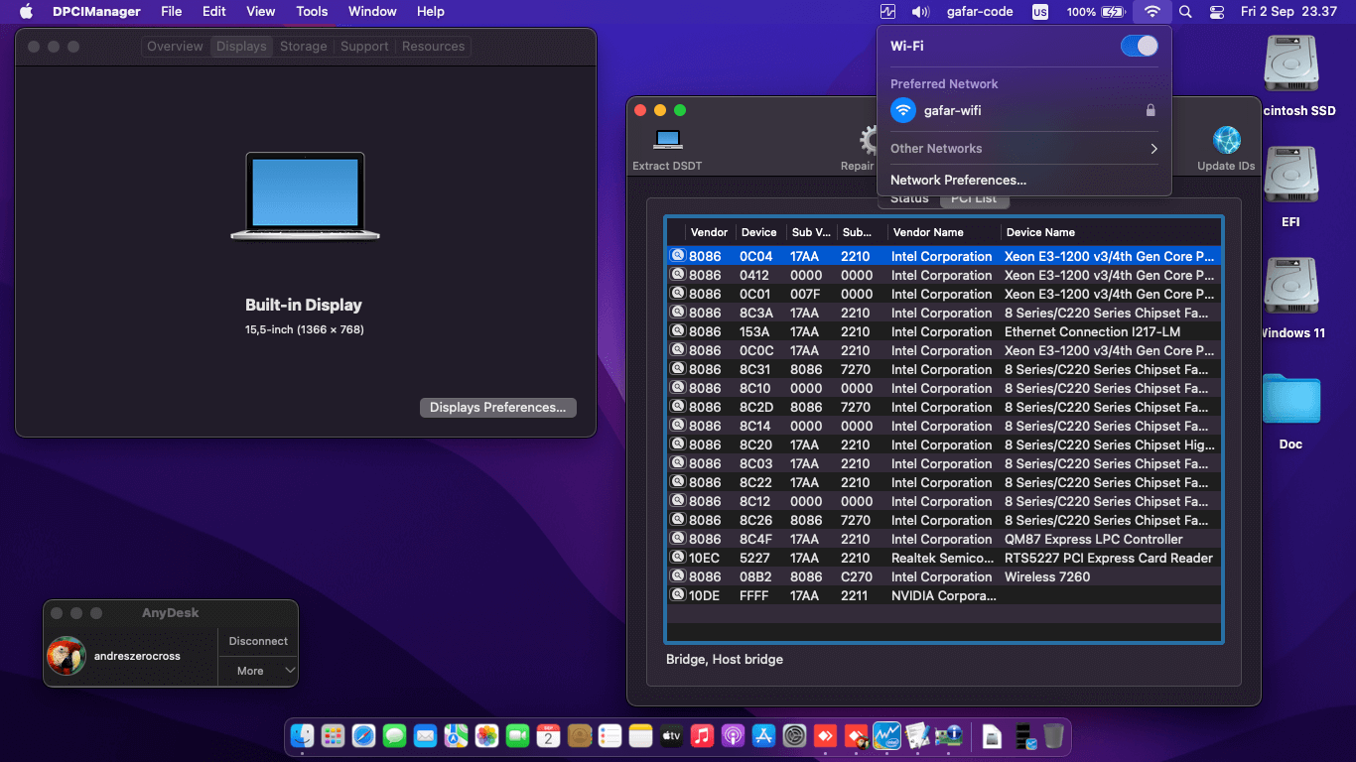Click the magnifier icon in the RTS5227 Card Reader row
This screenshot has width=1356, height=762.
coord(677,558)
